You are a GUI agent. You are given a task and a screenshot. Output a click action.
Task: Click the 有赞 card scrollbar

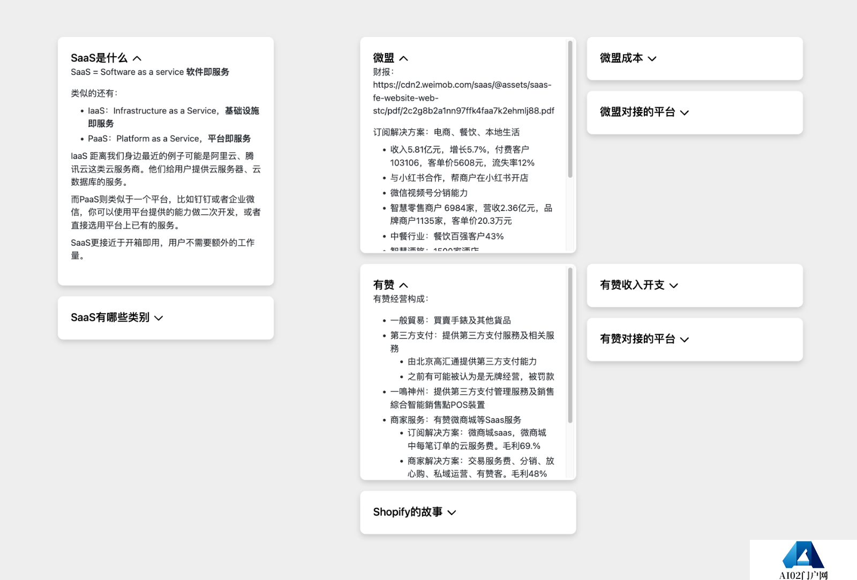point(570,345)
